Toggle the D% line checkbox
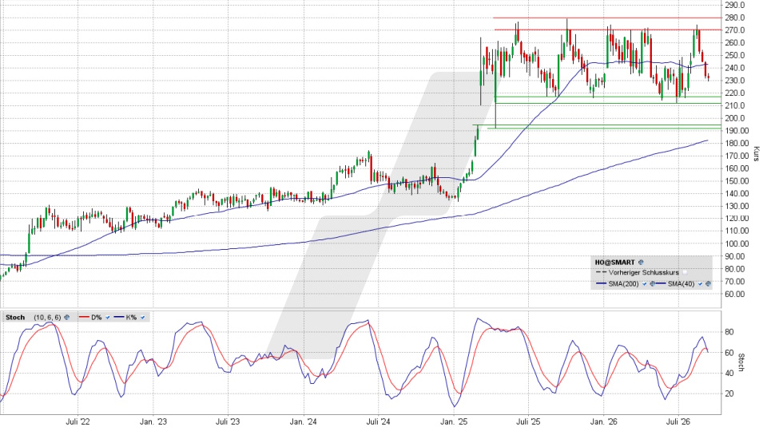767x431 pixels. (108, 318)
